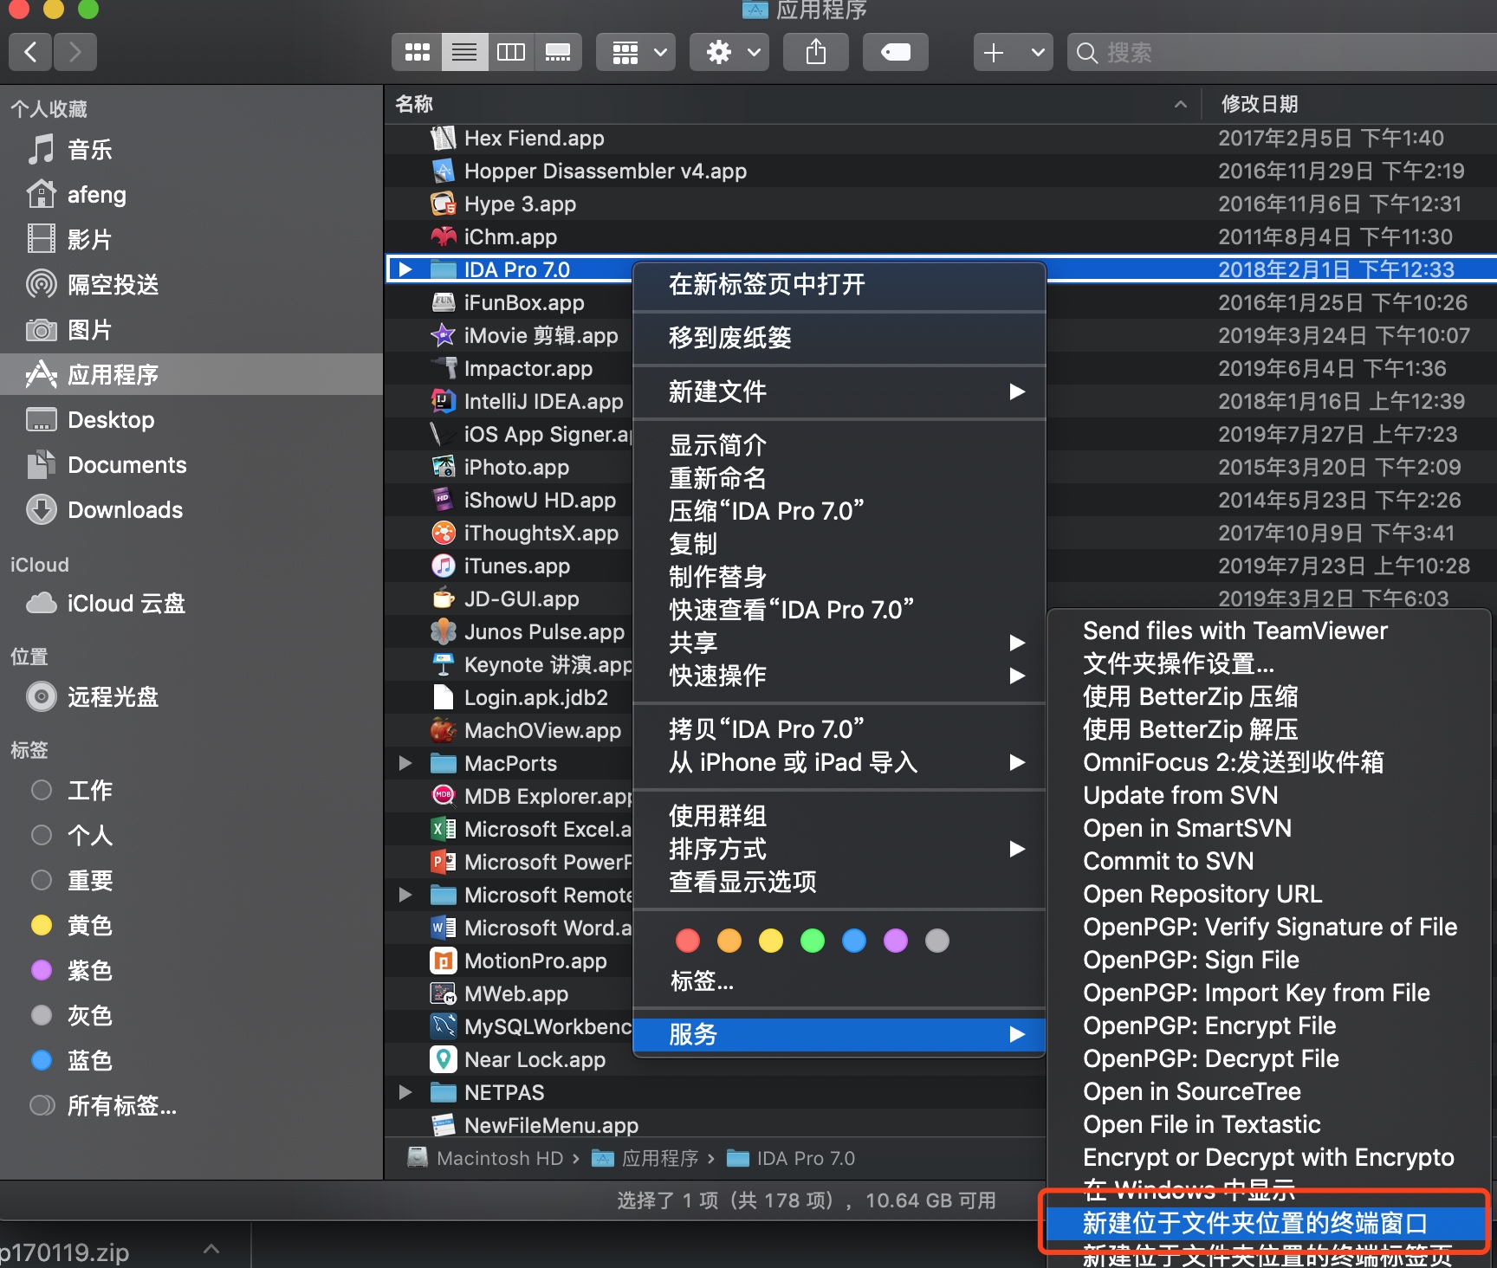The width and height of the screenshot is (1497, 1268).
Task: Expand the NETPAS folder triangle
Action: [x=405, y=1092]
